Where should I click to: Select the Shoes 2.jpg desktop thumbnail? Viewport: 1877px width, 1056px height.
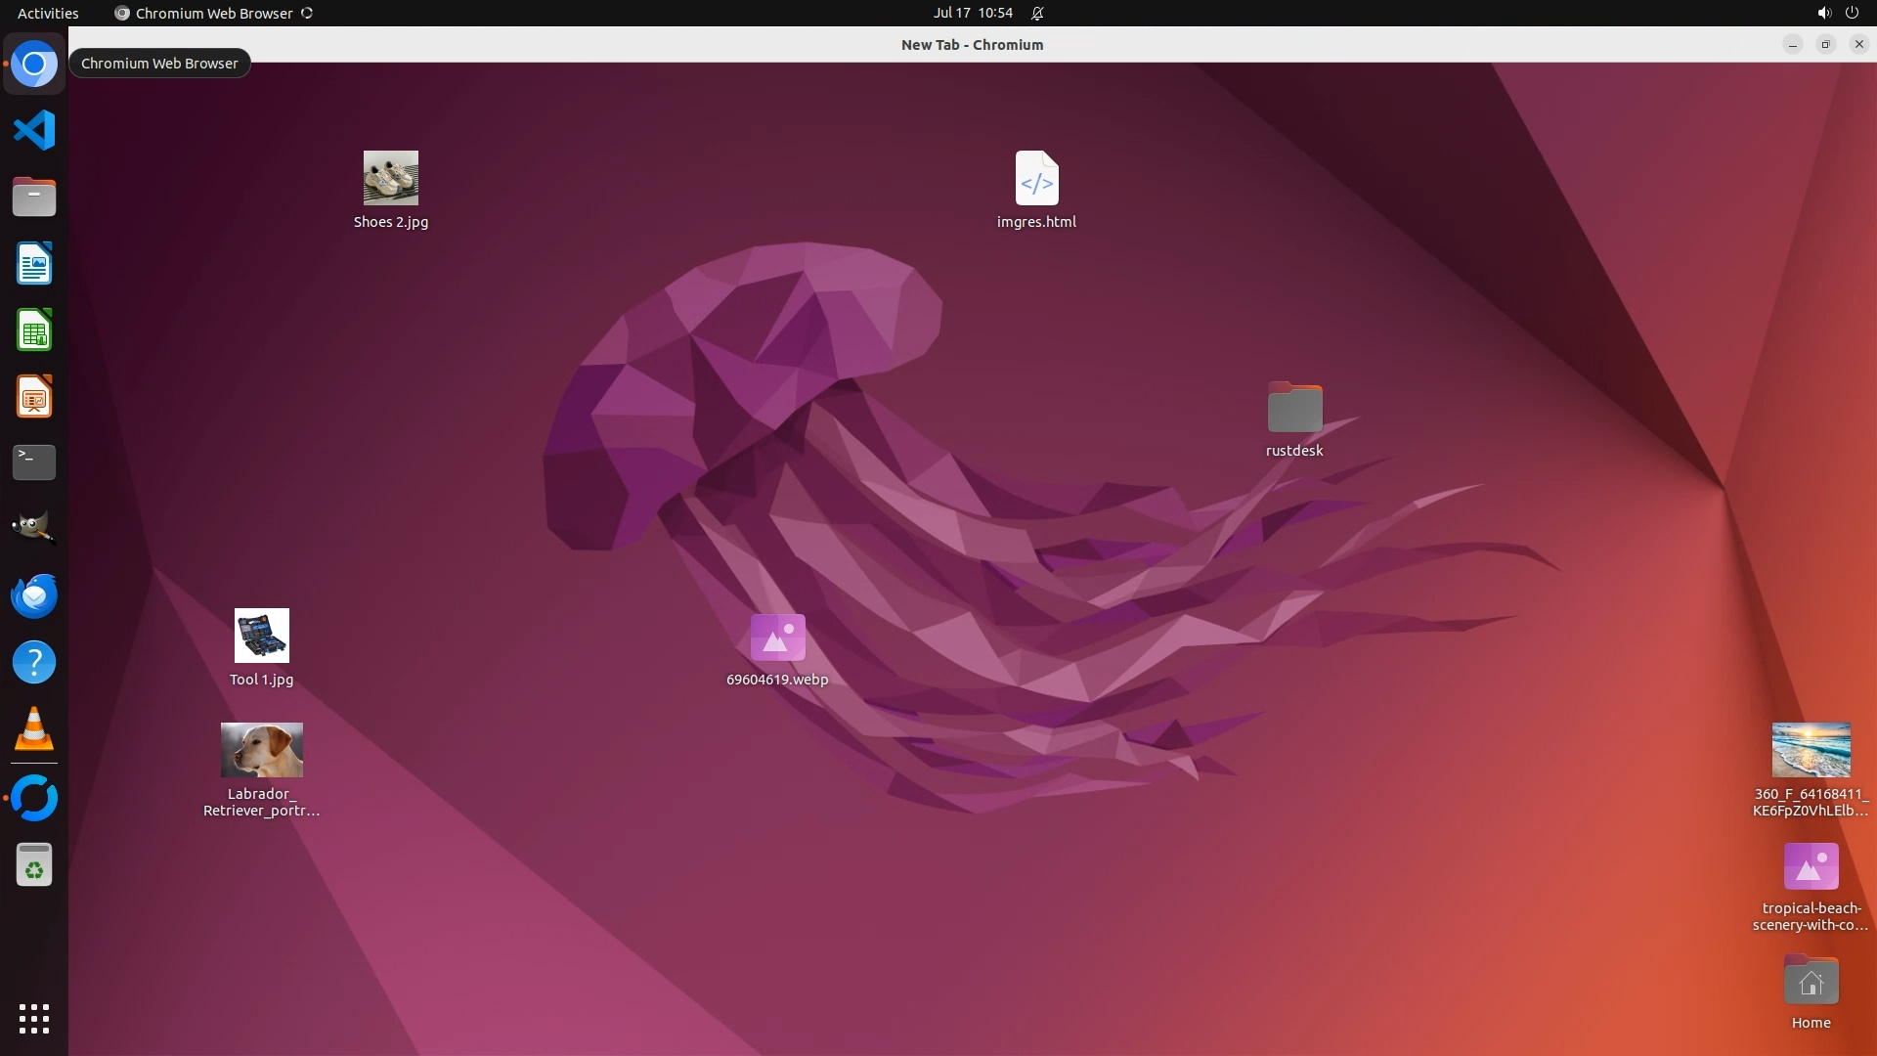390,178
